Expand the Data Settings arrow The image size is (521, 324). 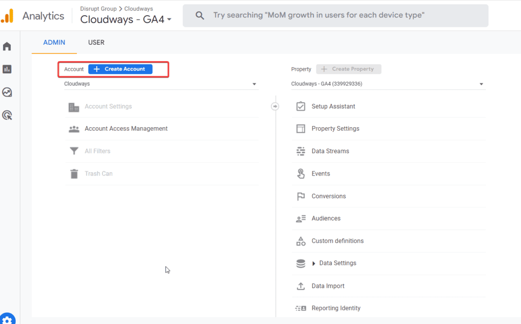pos(313,263)
